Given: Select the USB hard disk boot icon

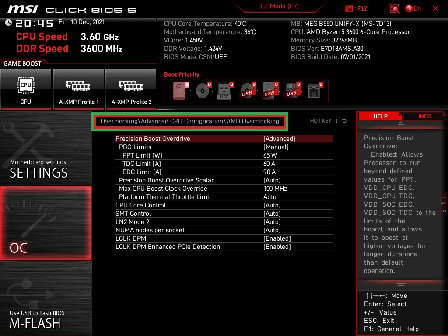Looking at the screenshot, I should tap(270, 91).
